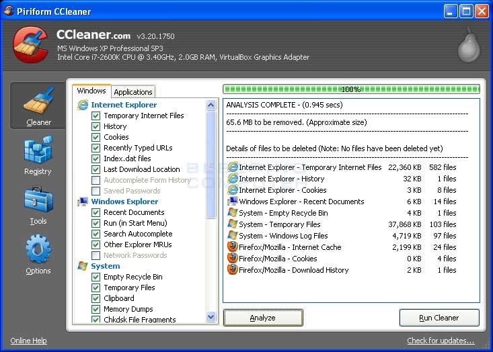This screenshot has height=352, width=493.
Task: Collapse the Windows Explorer category header
Action: (124, 202)
